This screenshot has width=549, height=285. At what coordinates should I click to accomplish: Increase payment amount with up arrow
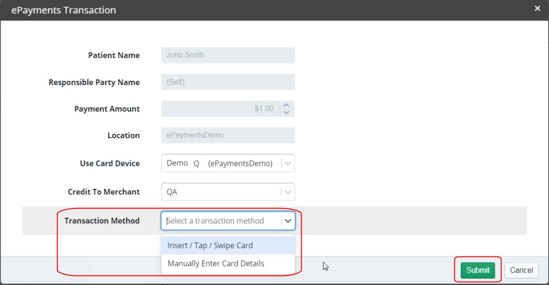click(286, 105)
